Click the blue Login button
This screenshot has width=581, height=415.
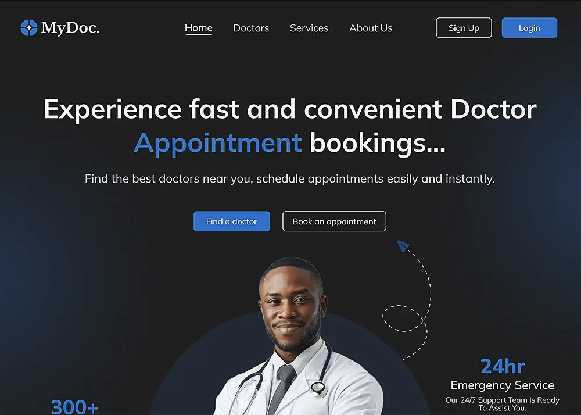[x=529, y=28]
